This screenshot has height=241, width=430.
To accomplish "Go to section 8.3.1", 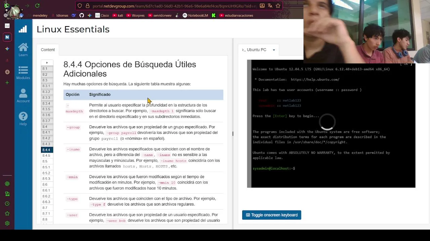I will [x=47, y=86].
